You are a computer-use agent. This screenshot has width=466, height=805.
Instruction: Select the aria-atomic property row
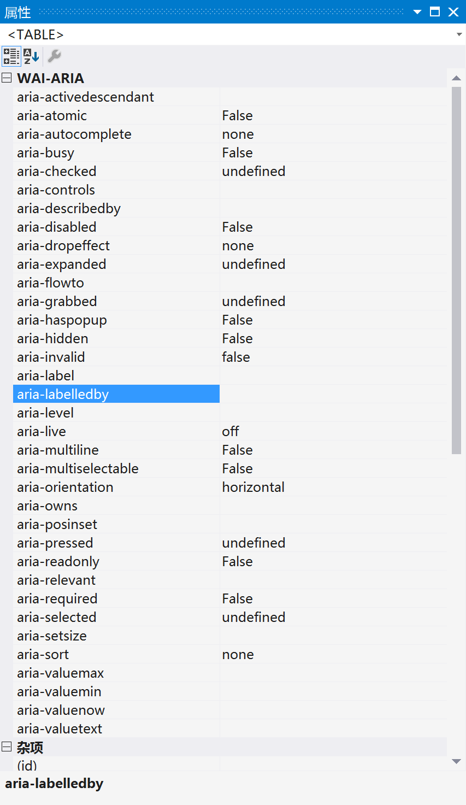tap(229, 115)
